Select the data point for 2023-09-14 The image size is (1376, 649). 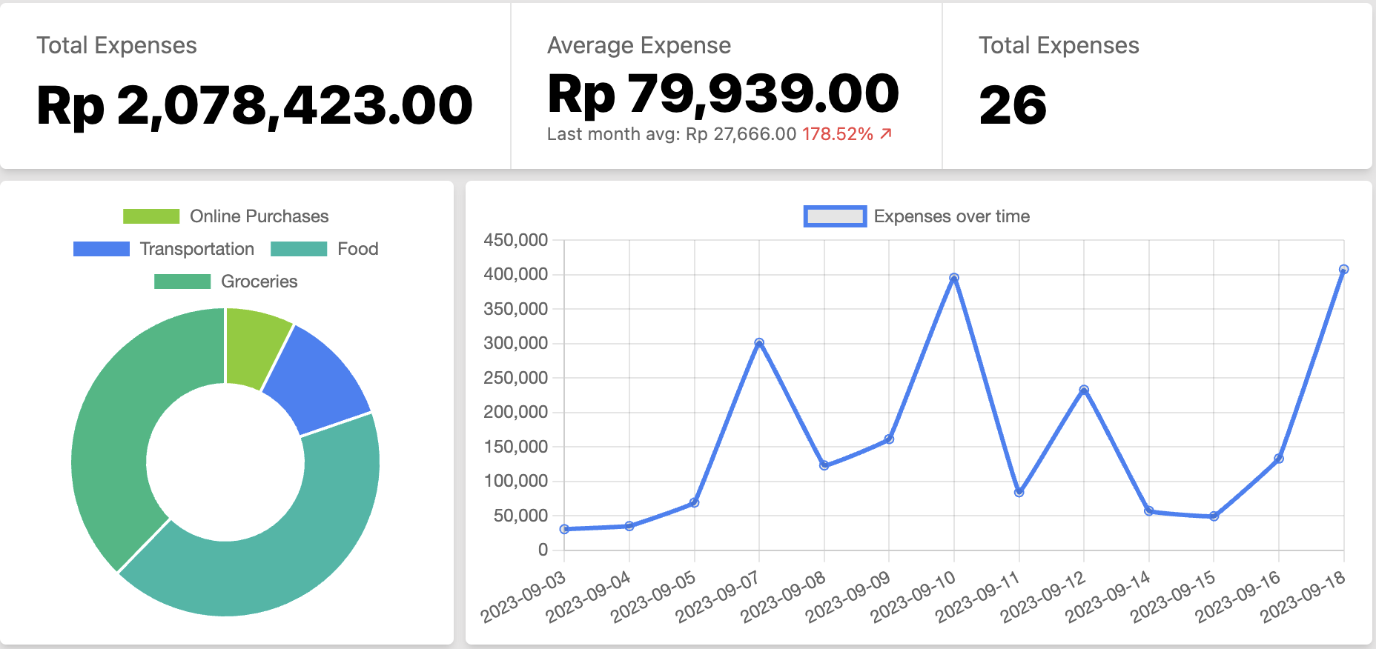click(x=1149, y=511)
